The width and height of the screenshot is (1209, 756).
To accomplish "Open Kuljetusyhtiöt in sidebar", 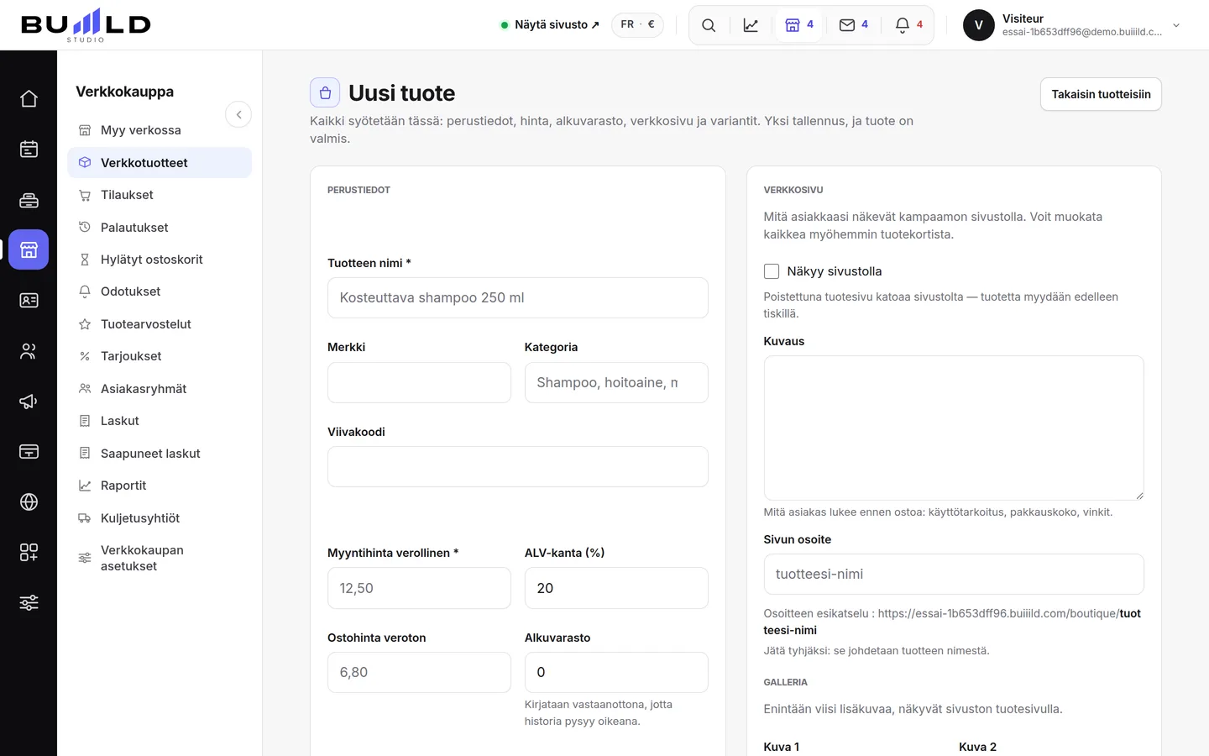I will point(160,518).
